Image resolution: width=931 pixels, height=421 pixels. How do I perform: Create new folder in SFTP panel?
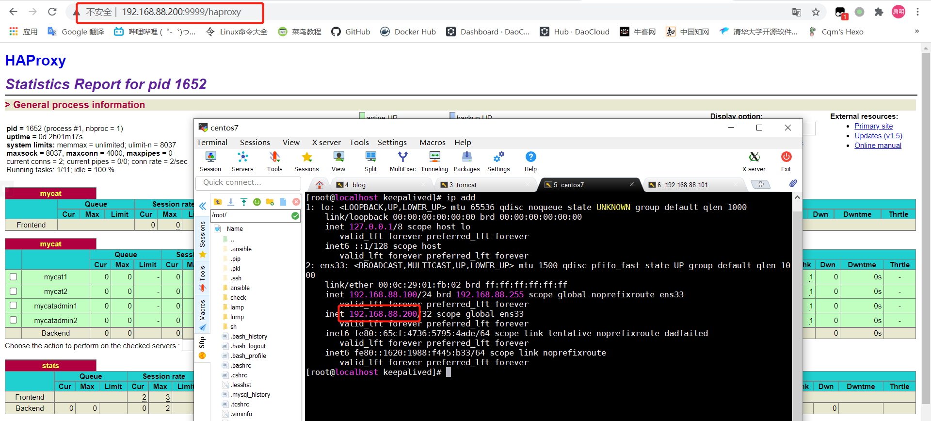click(x=270, y=202)
